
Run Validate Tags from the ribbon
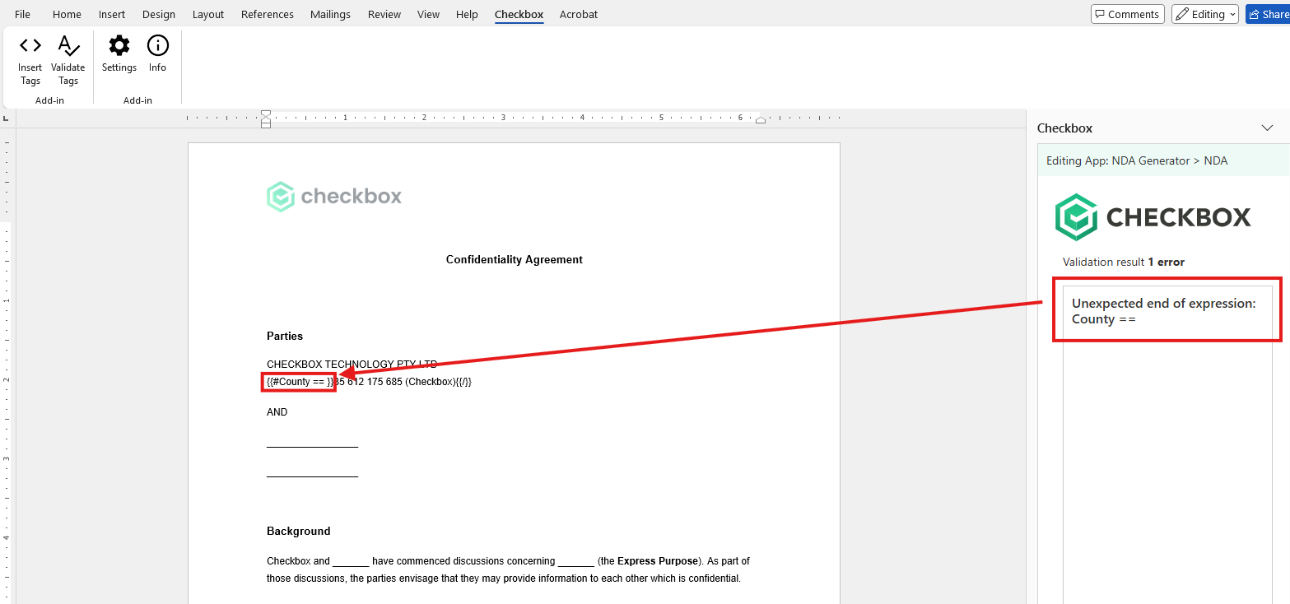[68, 59]
